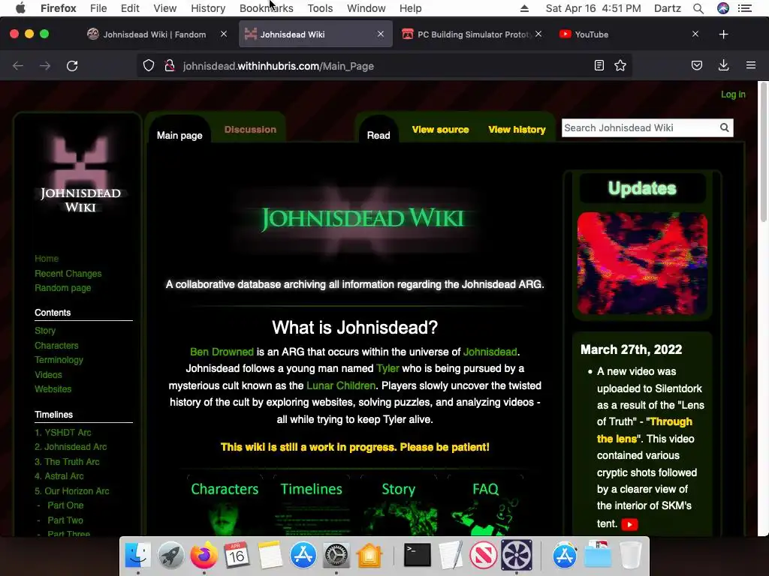Open the Terminology sidebar link
Viewport: 769px width, 576px height.
(59, 360)
